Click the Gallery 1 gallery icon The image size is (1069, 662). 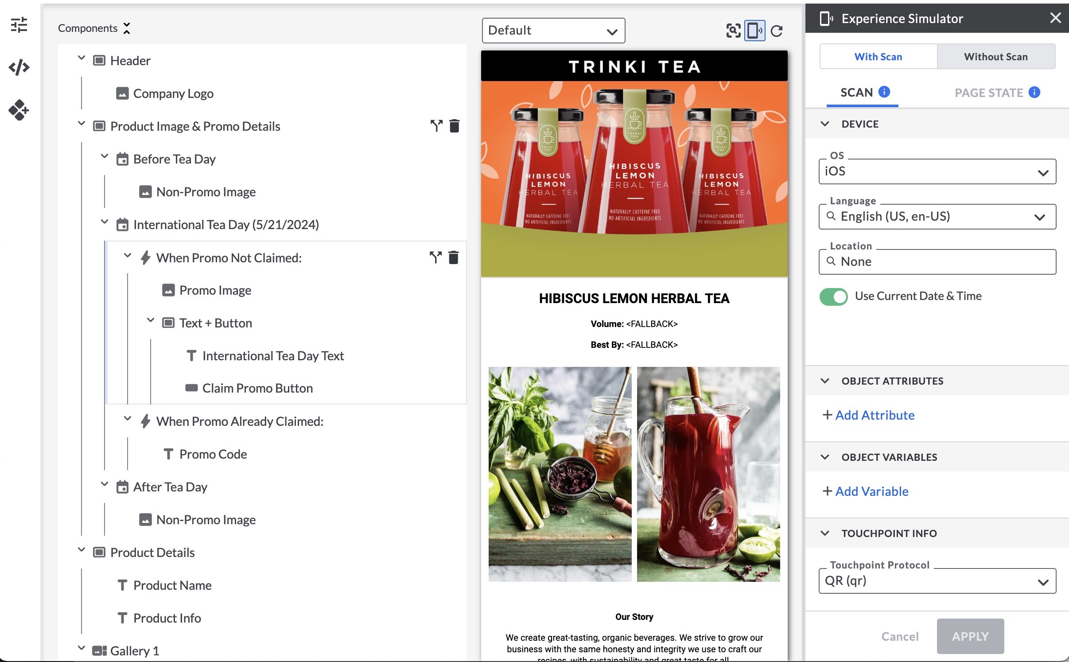99,651
